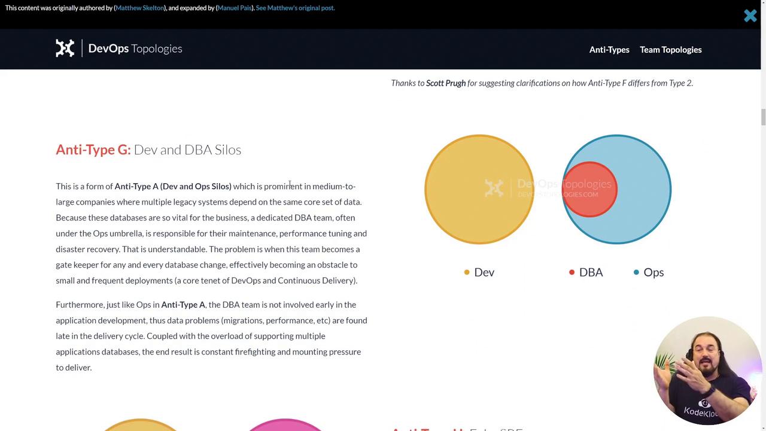Open Manuel Pais author link
Viewport: 766px width, 431px height.
[234, 8]
